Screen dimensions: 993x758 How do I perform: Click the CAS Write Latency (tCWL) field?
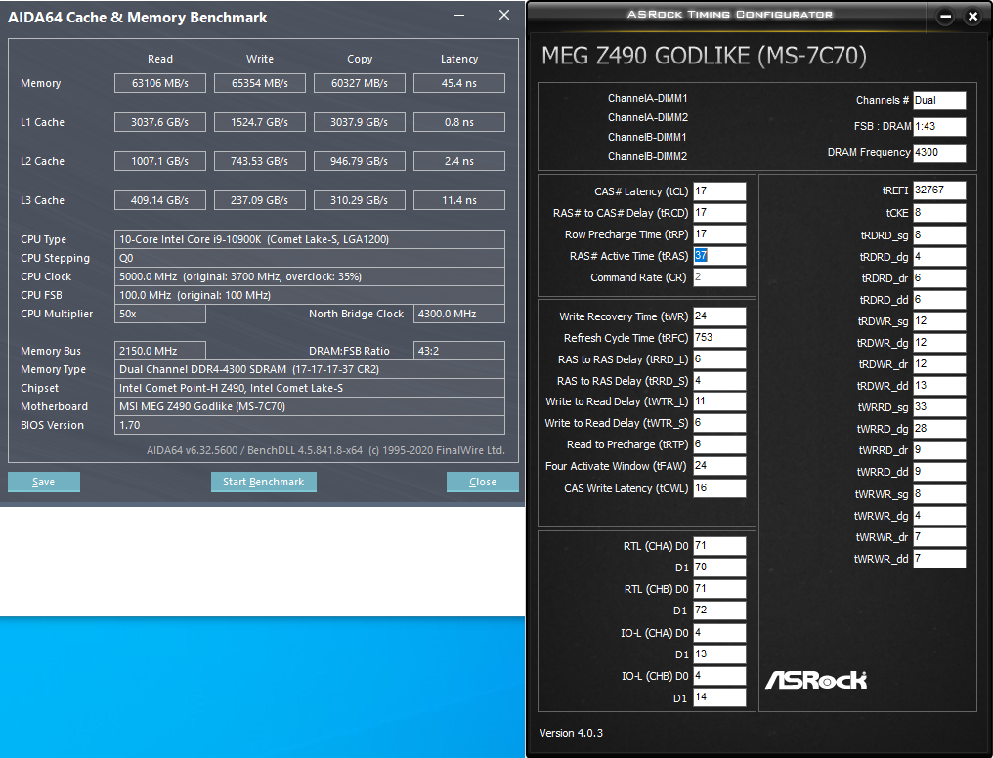(719, 487)
